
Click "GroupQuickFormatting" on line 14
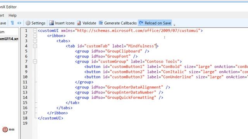131,98
